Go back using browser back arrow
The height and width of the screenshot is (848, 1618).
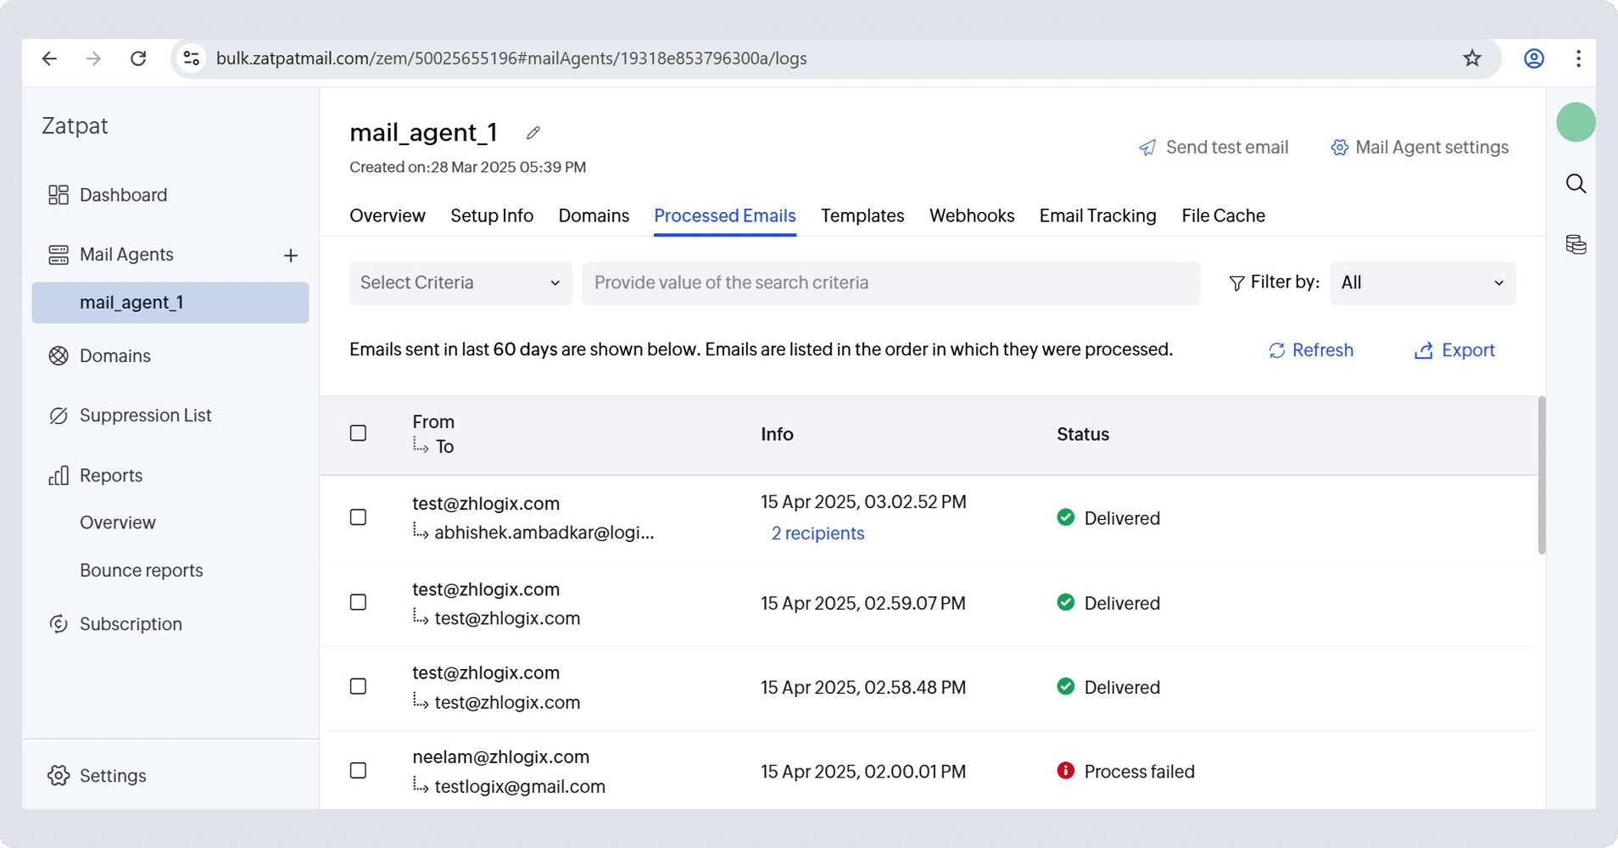coord(49,59)
